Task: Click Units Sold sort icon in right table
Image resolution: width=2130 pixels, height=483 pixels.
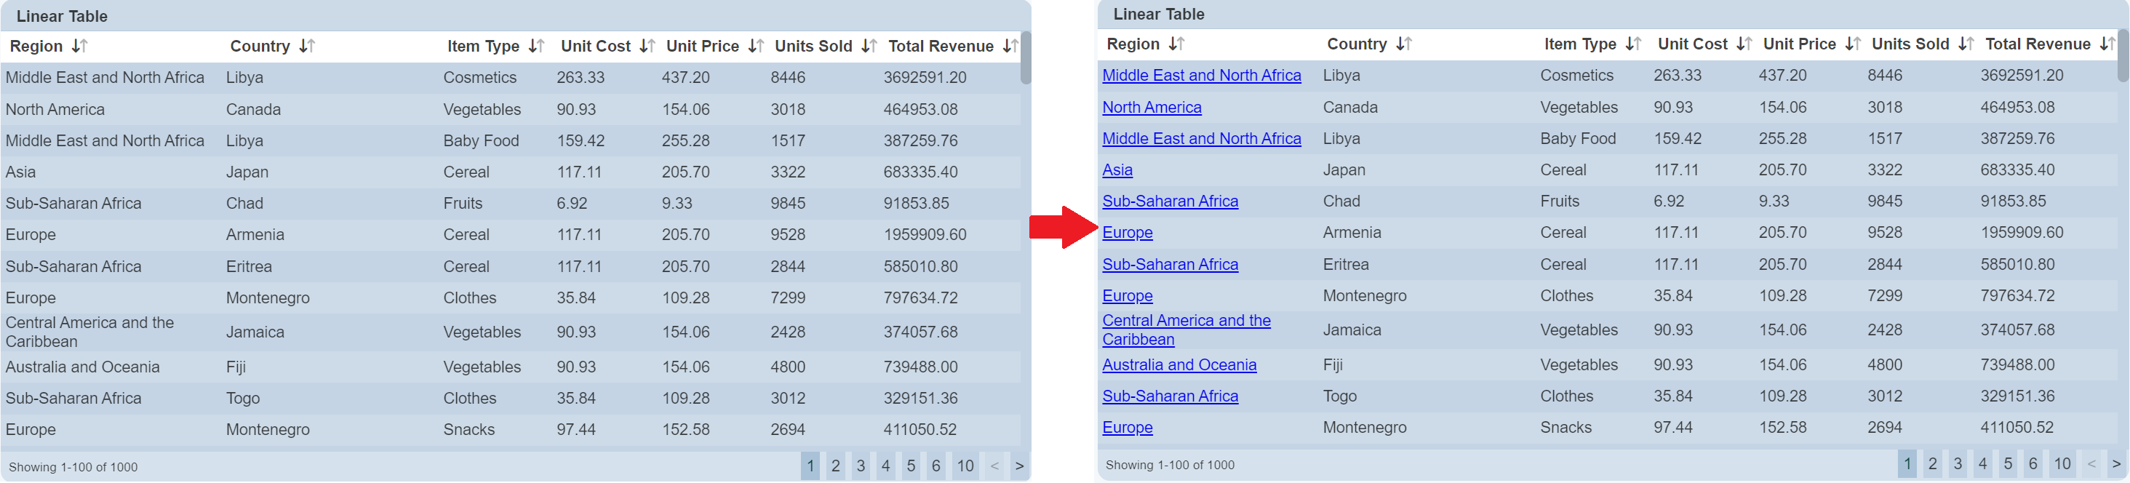Action: pyautogui.click(x=1966, y=44)
